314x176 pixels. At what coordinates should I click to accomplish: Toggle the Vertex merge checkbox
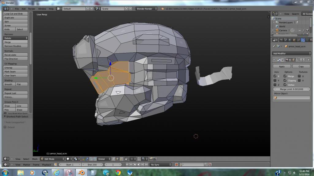tap(285, 85)
